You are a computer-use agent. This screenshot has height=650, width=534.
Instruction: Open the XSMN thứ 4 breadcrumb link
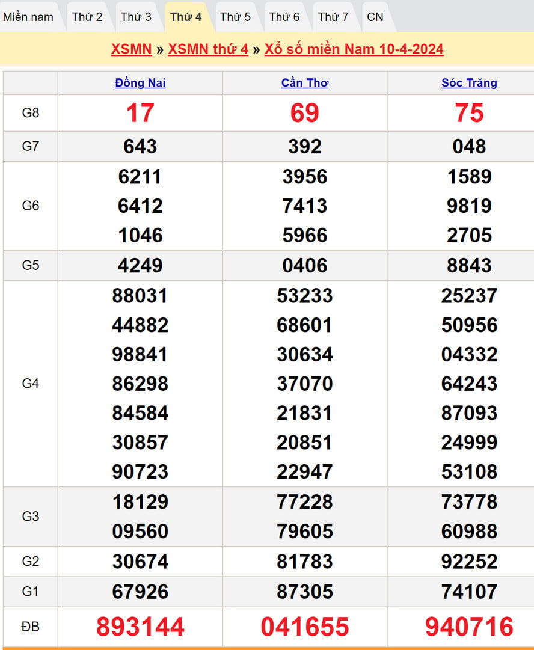tap(208, 49)
